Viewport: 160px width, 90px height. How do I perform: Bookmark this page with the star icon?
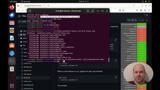pos(123,10)
